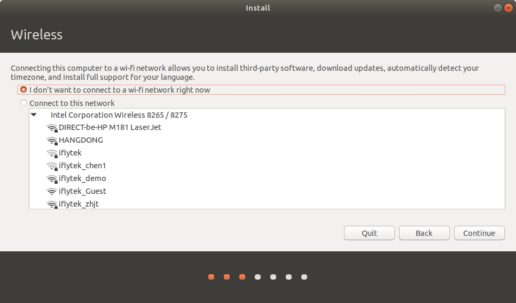
Task: Click the HANGDONG wifi signal icon
Action: click(x=52, y=141)
